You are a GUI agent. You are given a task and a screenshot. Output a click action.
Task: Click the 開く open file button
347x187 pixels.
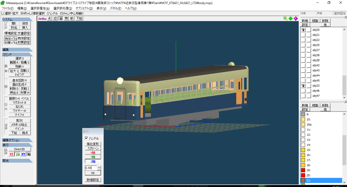(14, 23)
